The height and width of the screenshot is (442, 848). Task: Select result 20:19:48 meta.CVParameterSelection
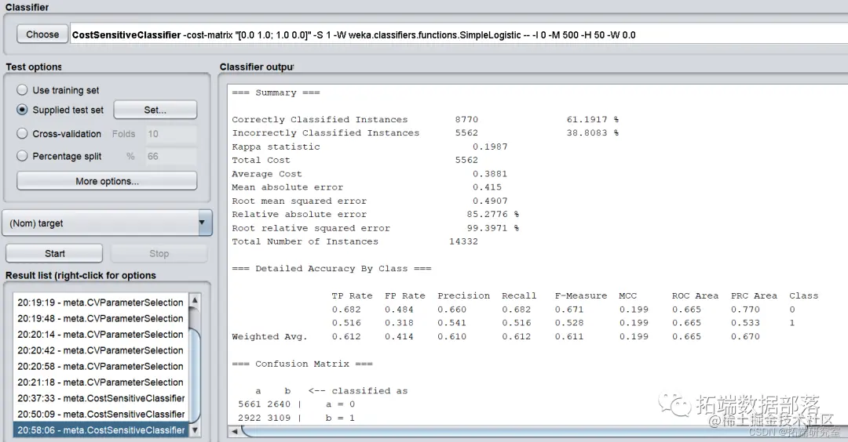pos(101,318)
